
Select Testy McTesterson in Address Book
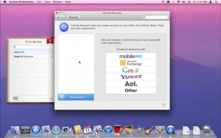click(x=34, y=56)
